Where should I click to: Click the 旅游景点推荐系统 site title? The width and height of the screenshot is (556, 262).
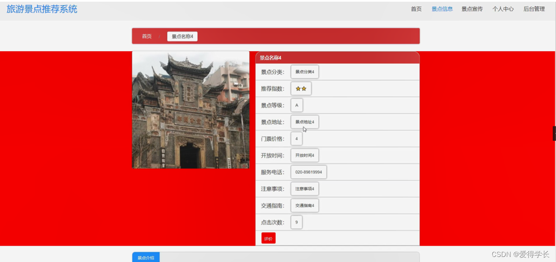42,9
